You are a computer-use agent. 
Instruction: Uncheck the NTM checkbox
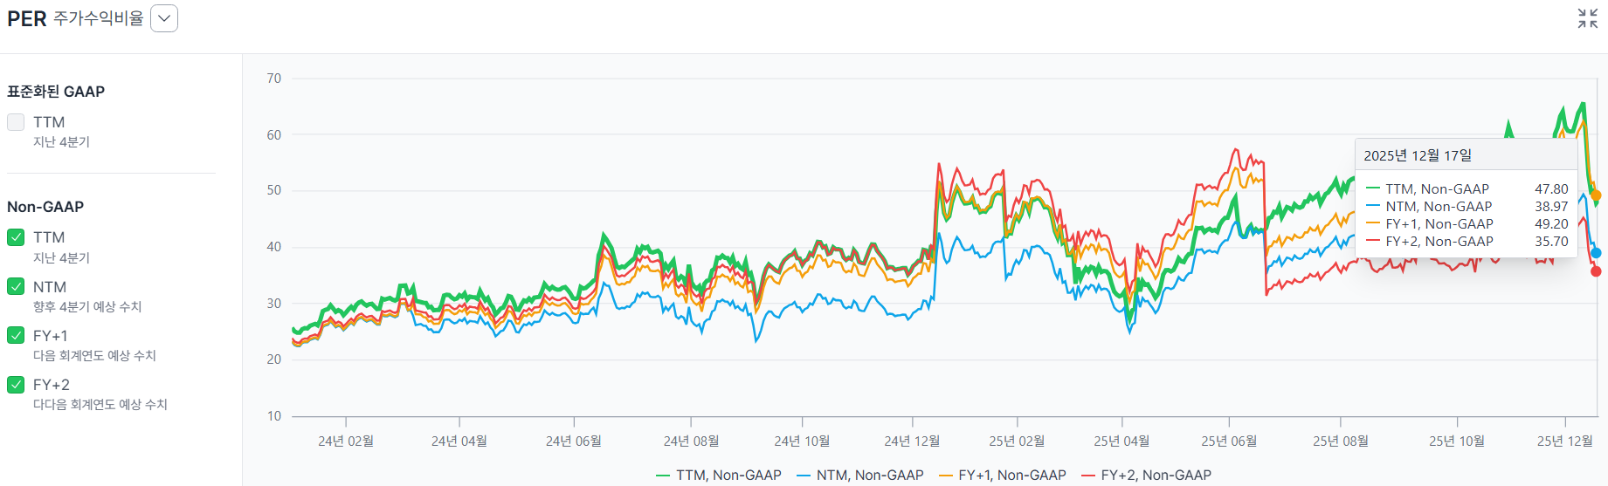coord(16,286)
